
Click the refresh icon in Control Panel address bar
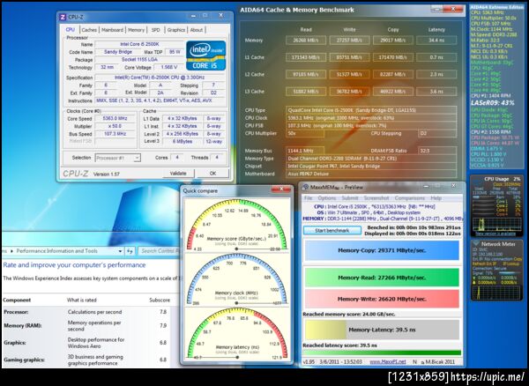pos(130,251)
